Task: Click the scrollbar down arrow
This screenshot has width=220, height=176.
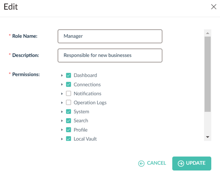Action: pos(208,137)
